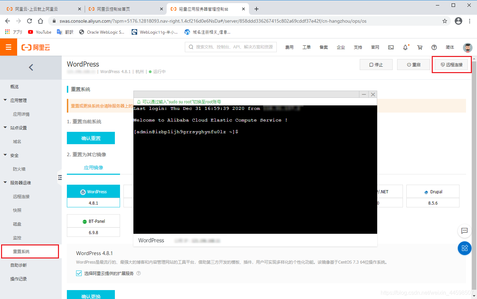Select the WordPress 4.8.1 image card

93,196
